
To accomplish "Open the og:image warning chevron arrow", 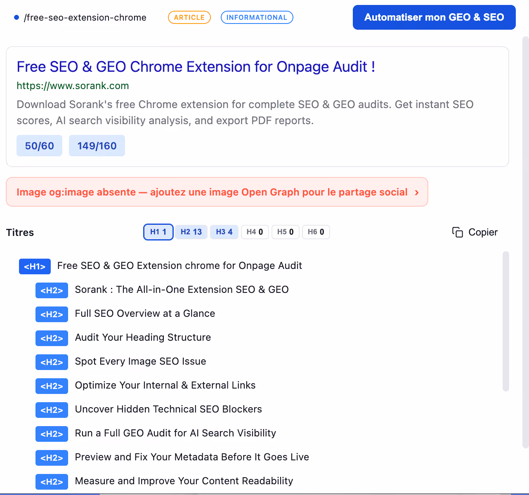I will point(417,192).
